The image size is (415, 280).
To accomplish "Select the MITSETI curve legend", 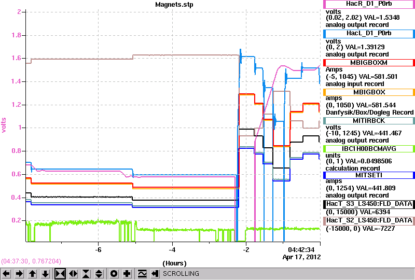I will [x=369, y=175].
